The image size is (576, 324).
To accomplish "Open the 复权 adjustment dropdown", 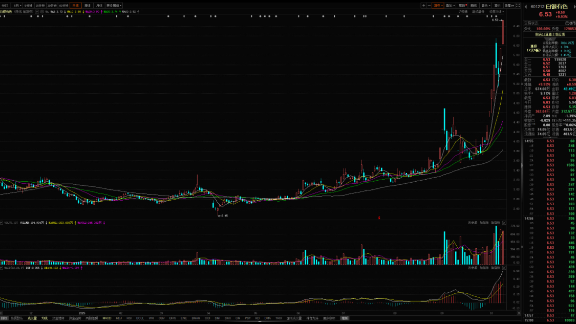I will (438, 6).
